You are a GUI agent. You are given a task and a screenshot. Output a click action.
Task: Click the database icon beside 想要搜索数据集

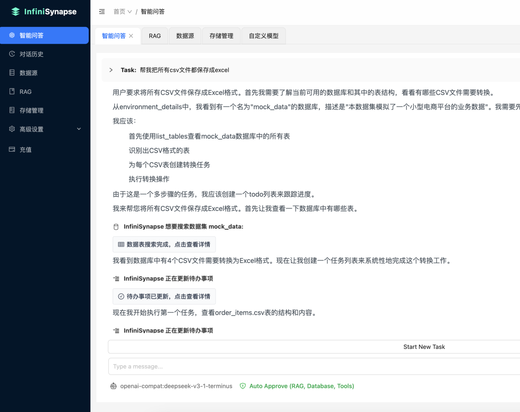point(116,227)
